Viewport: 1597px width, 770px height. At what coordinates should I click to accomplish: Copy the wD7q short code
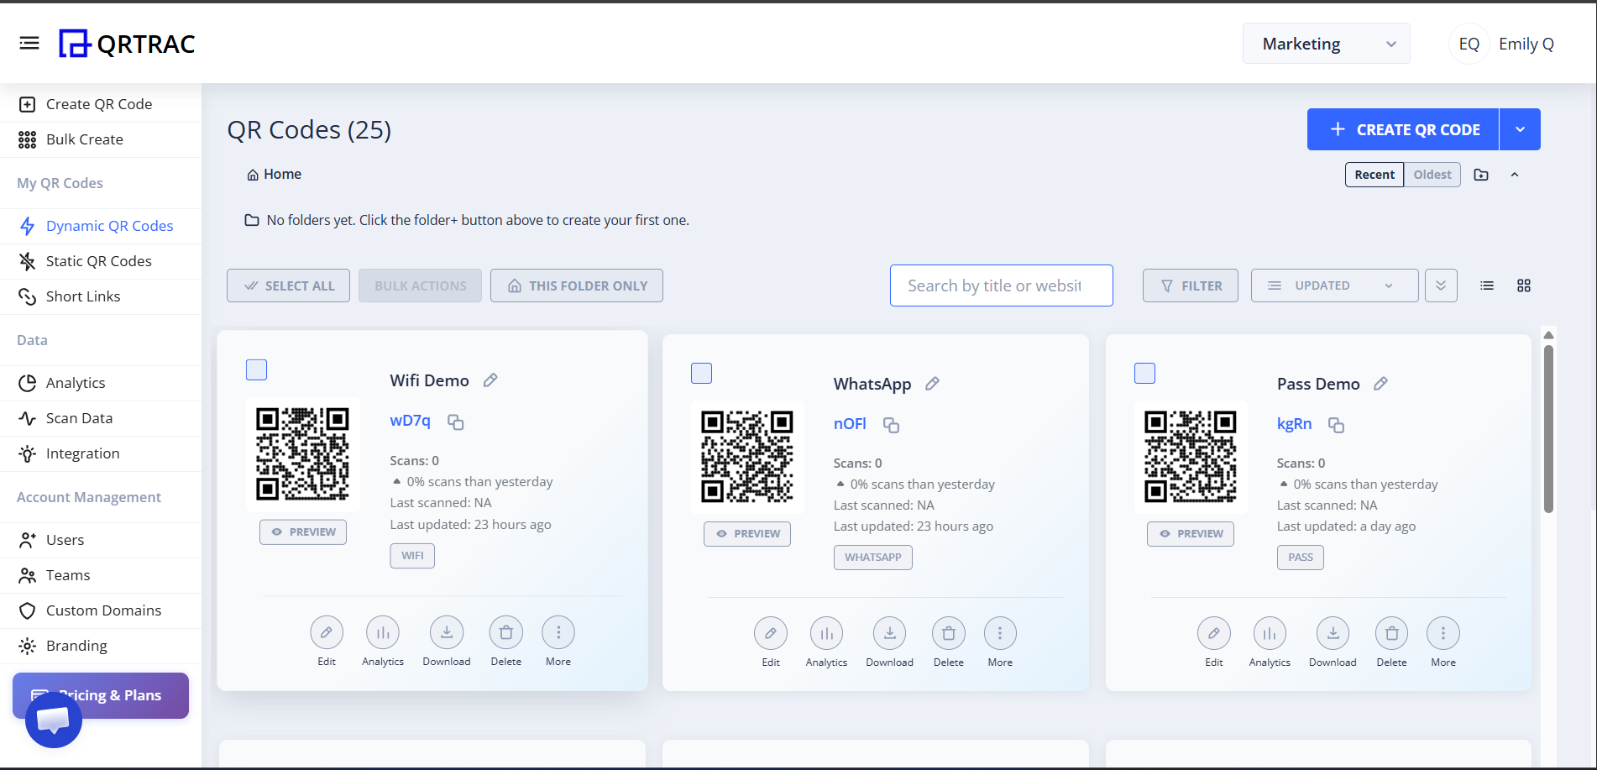[455, 422]
